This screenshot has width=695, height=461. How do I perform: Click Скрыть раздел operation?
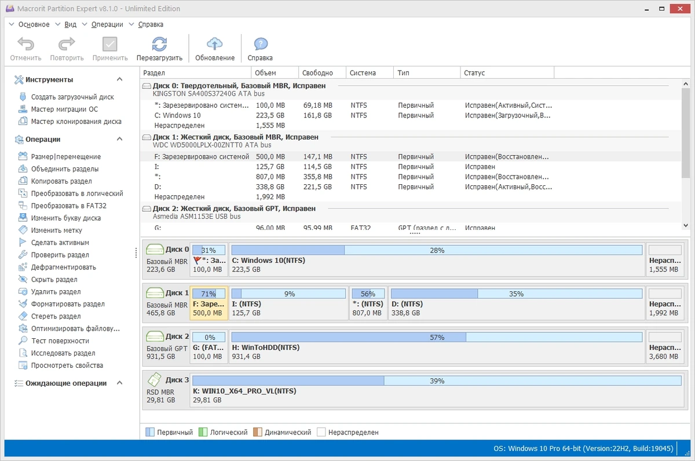pyautogui.click(x=54, y=279)
